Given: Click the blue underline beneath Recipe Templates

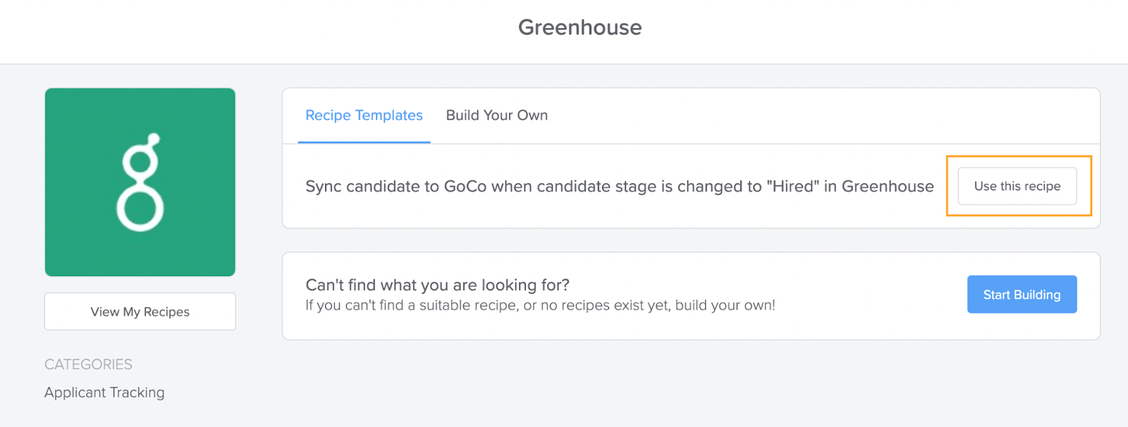Looking at the screenshot, I should coord(364,142).
